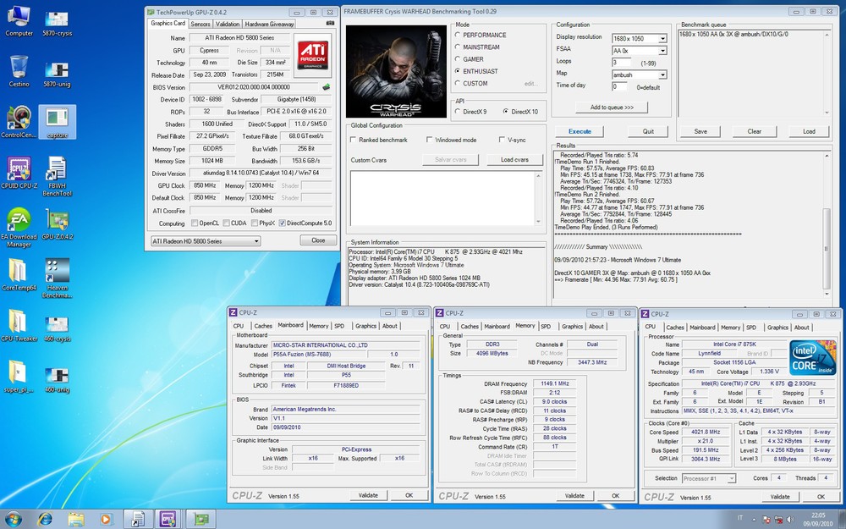The width and height of the screenshot is (846, 529).
Task: Launch ControlCenter desktop shortcut
Action: point(19,121)
